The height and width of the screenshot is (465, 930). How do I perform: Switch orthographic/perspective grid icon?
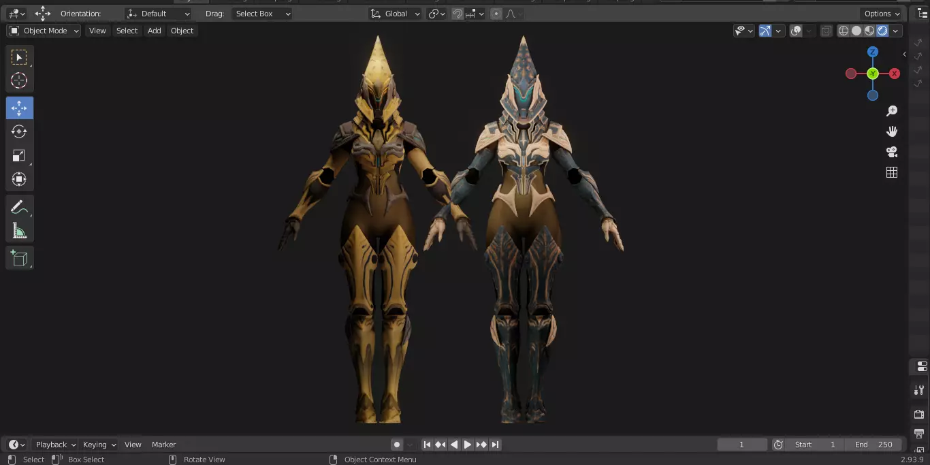coord(892,172)
